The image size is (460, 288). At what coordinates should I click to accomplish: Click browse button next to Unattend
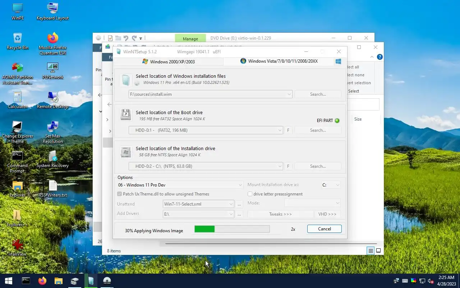coord(239,204)
